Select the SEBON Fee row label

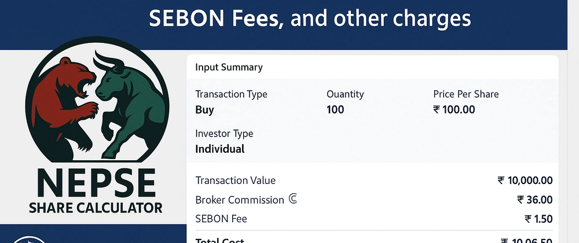(x=221, y=219)
